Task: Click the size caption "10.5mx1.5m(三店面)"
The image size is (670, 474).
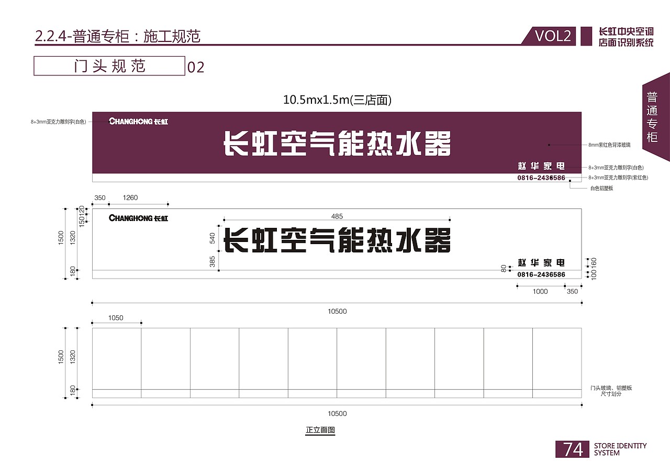Action: point(337,100)
